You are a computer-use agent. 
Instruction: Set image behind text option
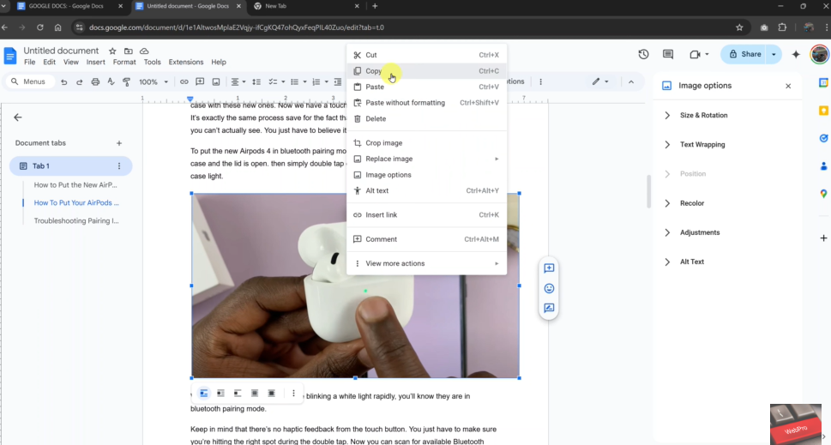255,393
